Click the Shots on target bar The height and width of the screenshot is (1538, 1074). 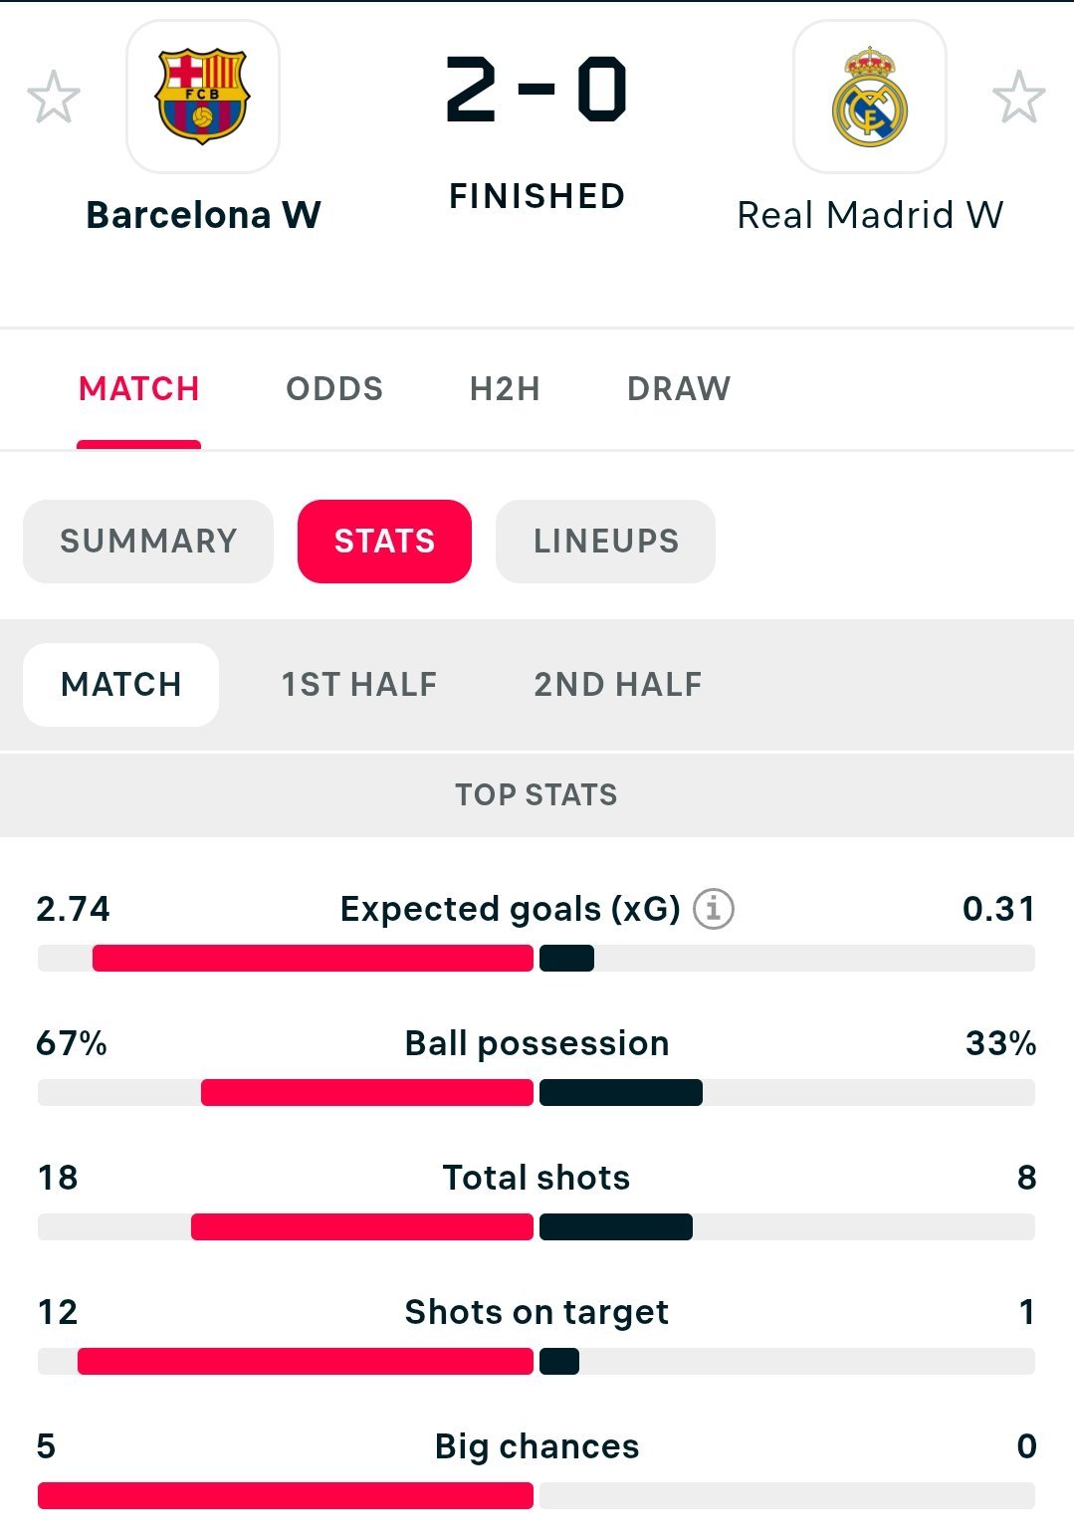(x=305, y=1362)
